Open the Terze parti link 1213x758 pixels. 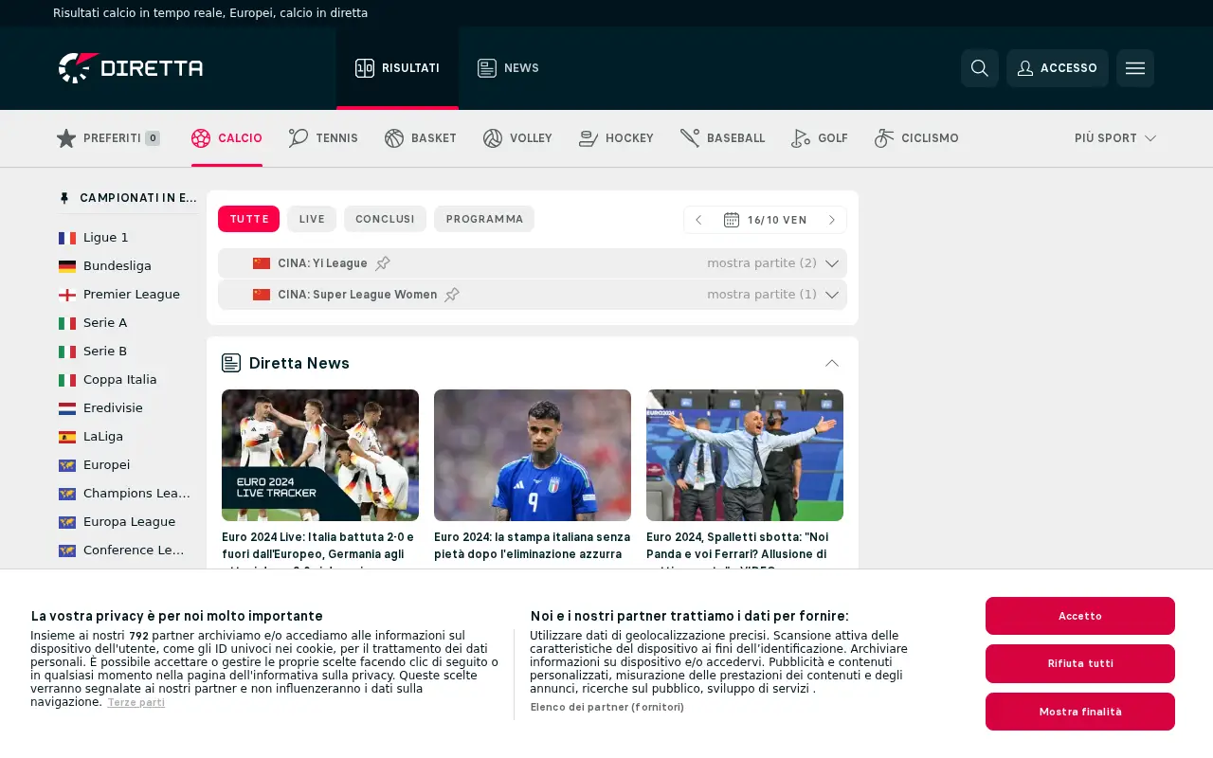(x=136, y=703)
